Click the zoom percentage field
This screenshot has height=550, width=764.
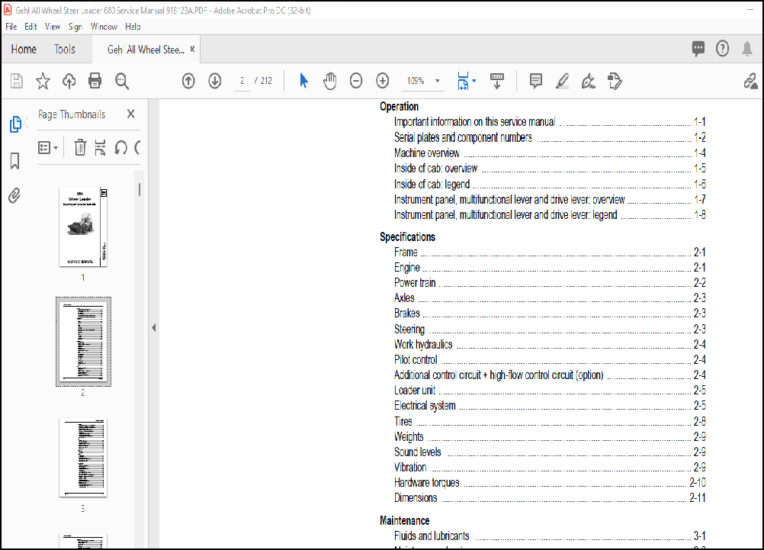coord(416,81)
